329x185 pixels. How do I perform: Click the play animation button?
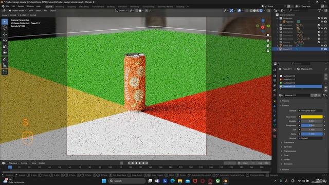(140, 163)
